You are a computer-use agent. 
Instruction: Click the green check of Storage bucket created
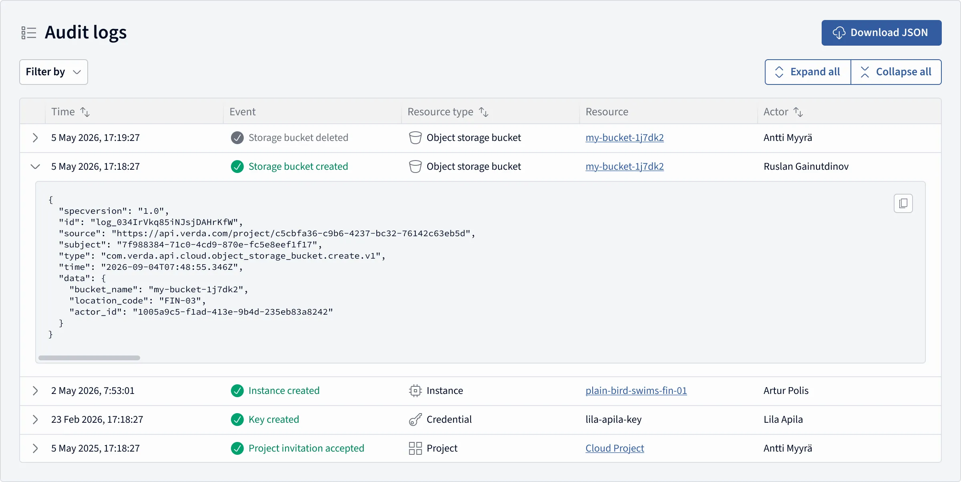point(237,167)
